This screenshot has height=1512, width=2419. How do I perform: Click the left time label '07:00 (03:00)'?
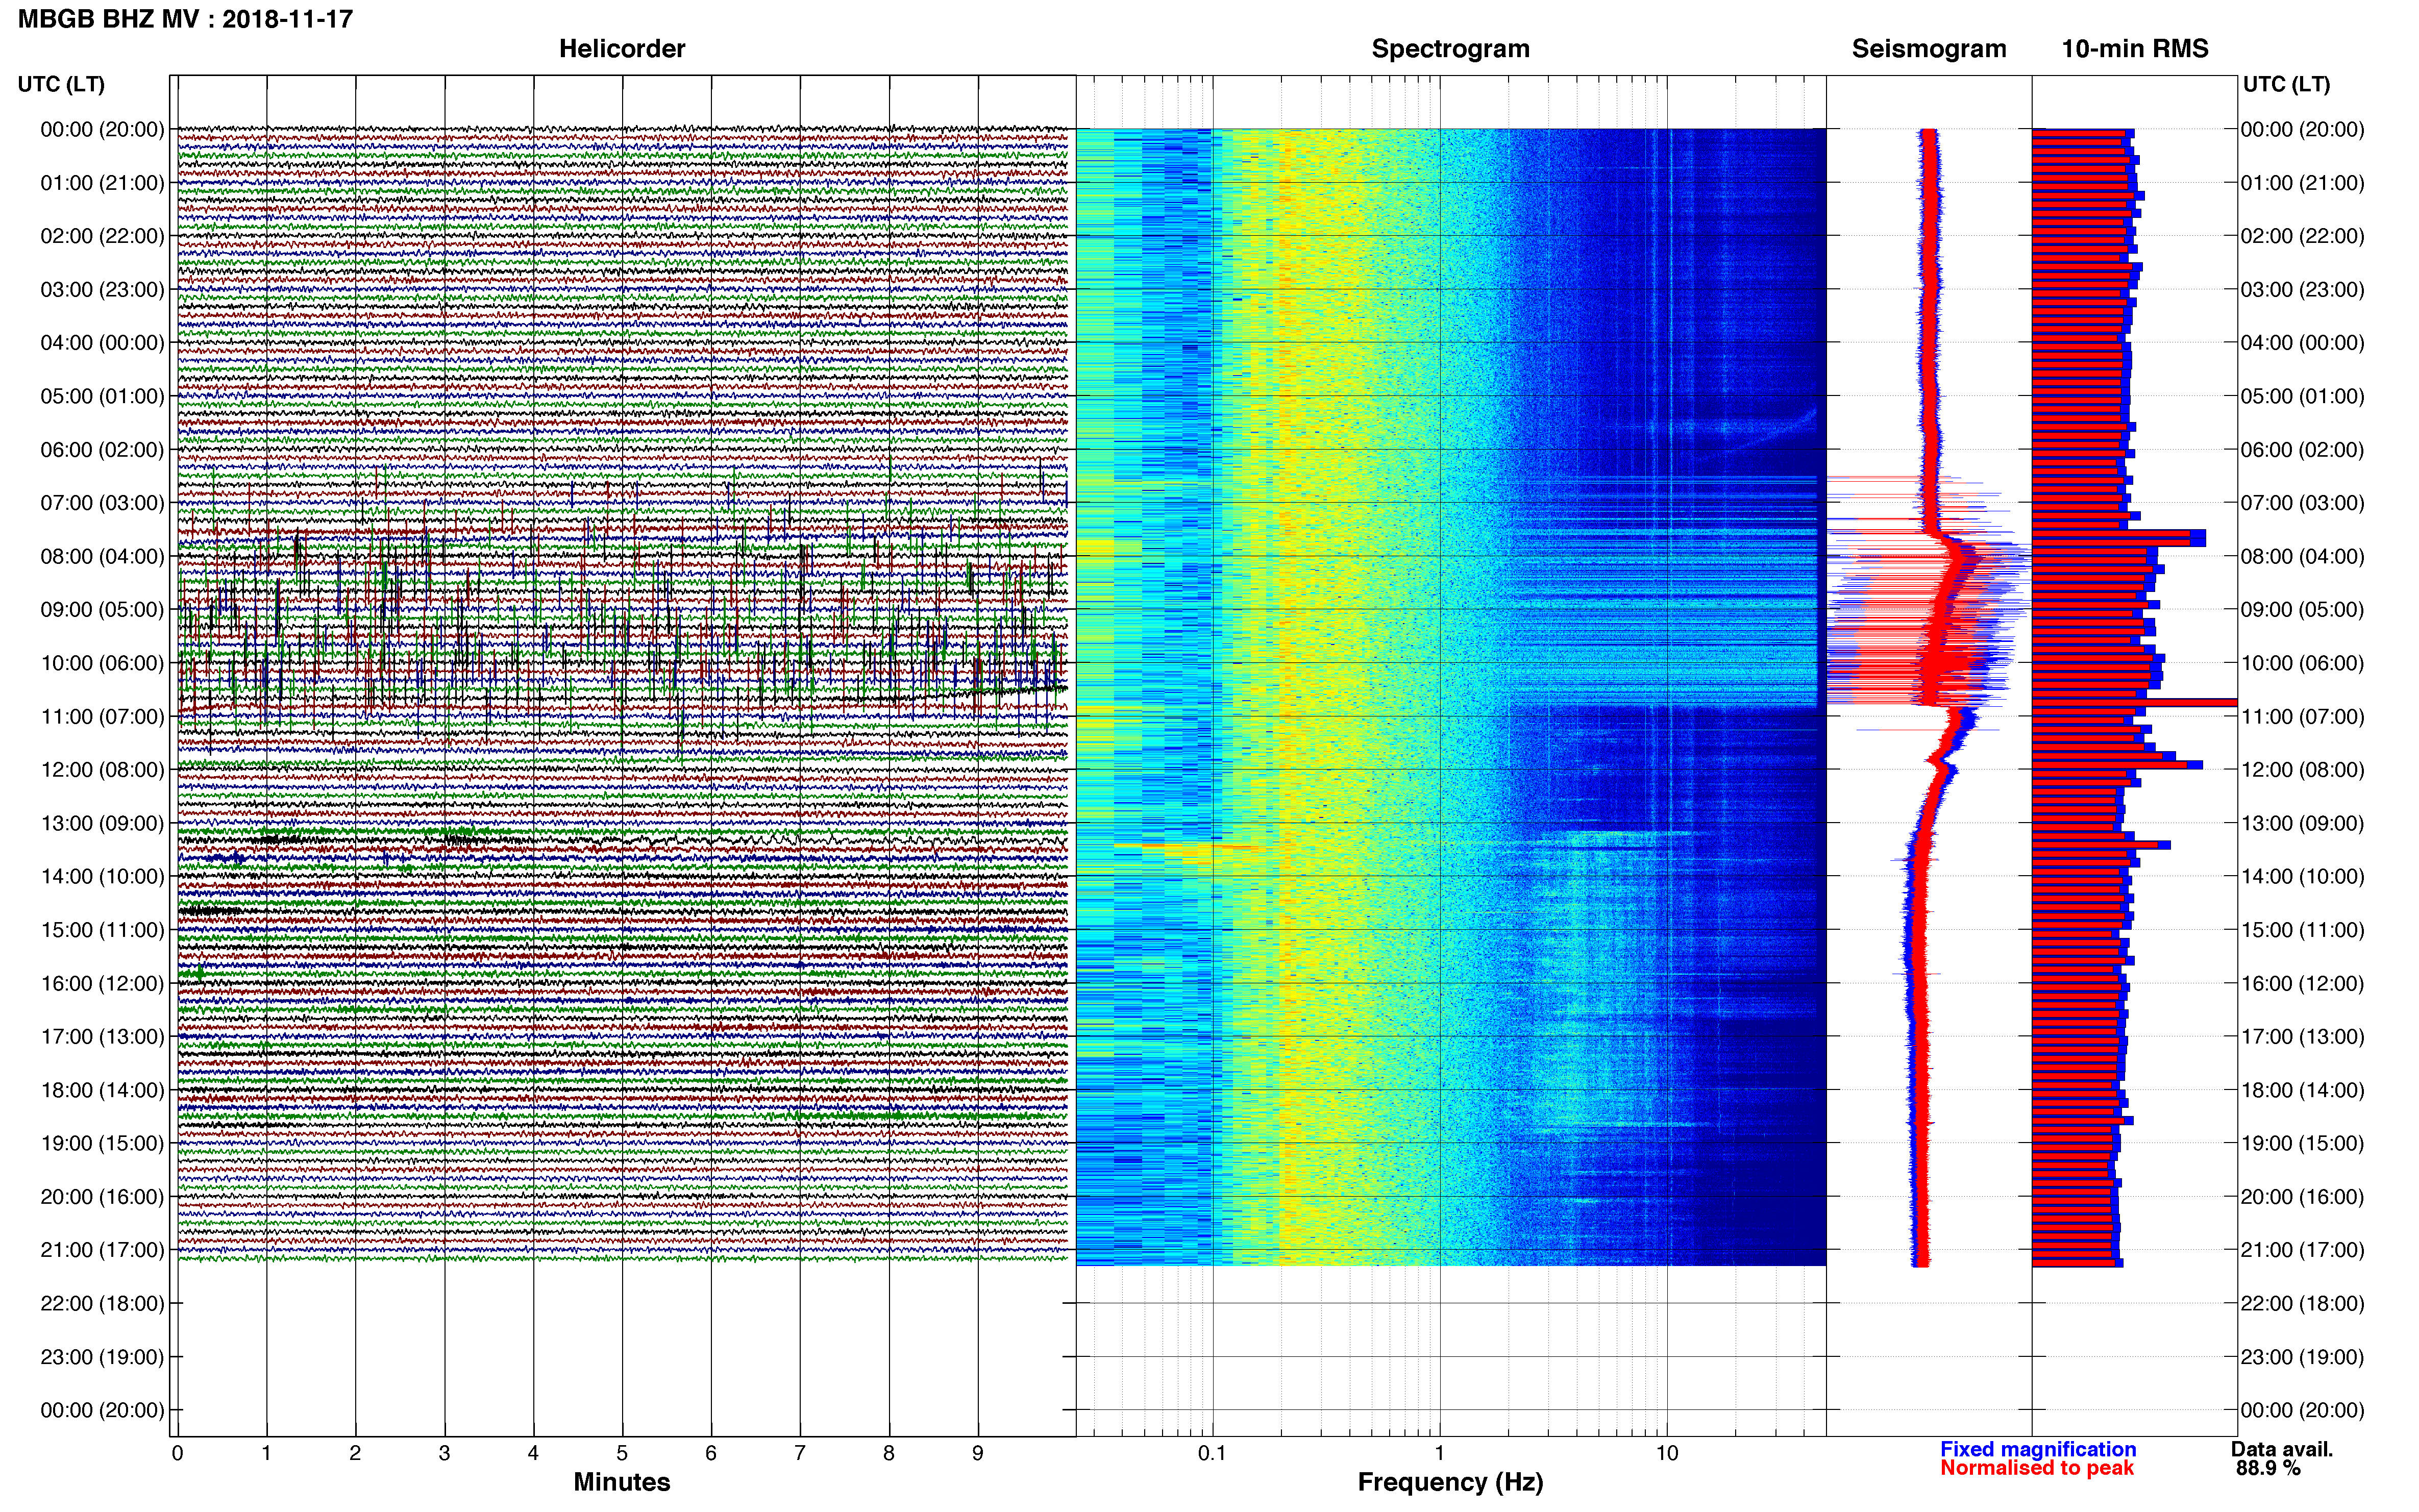tap(102, 503)
